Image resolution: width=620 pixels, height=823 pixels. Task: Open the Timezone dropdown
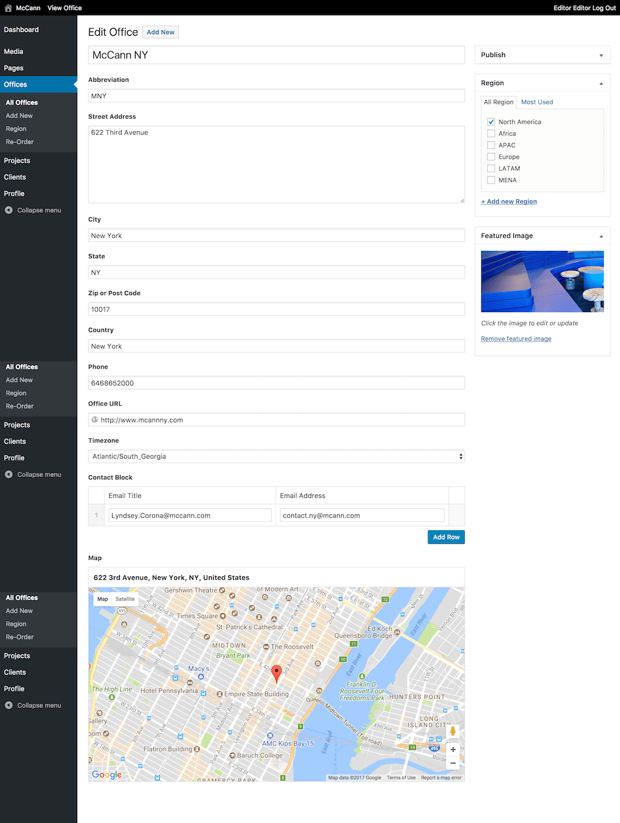[277, 456]
